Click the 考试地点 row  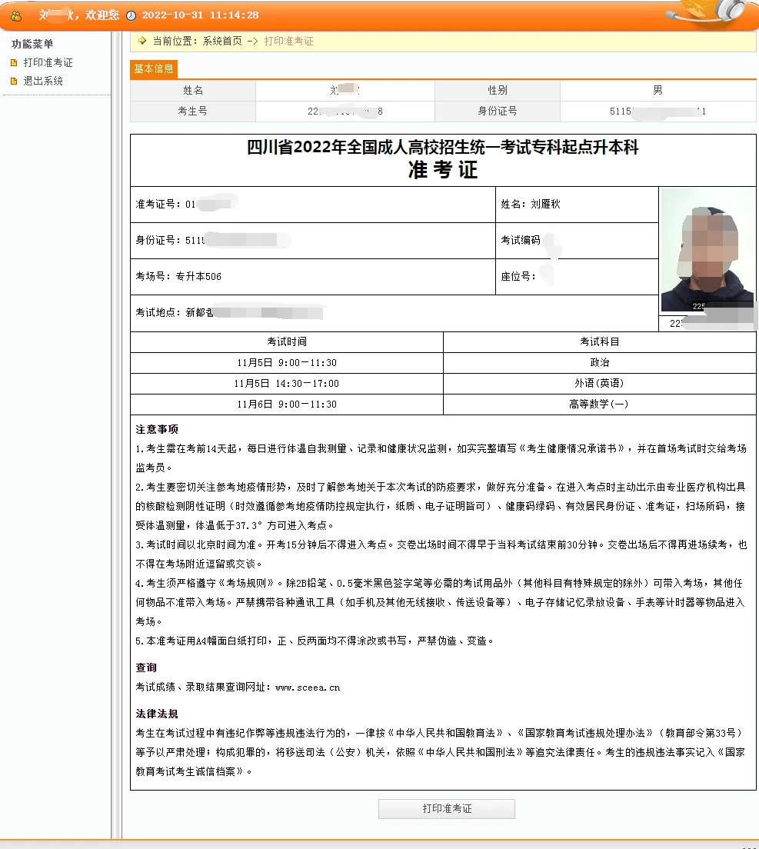tap(394, 313)
